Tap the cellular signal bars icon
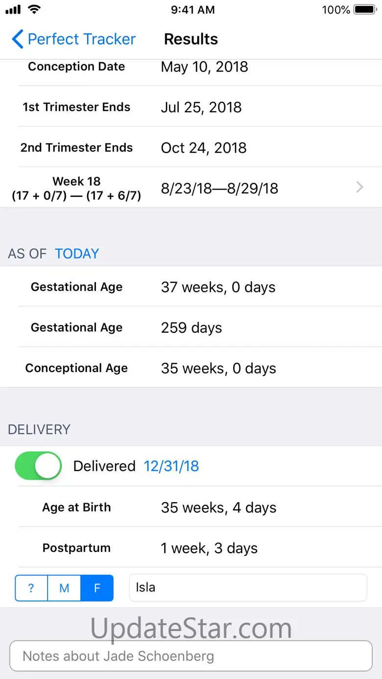The width and height of the screenshot is (382, 679). tap(14, 10)
